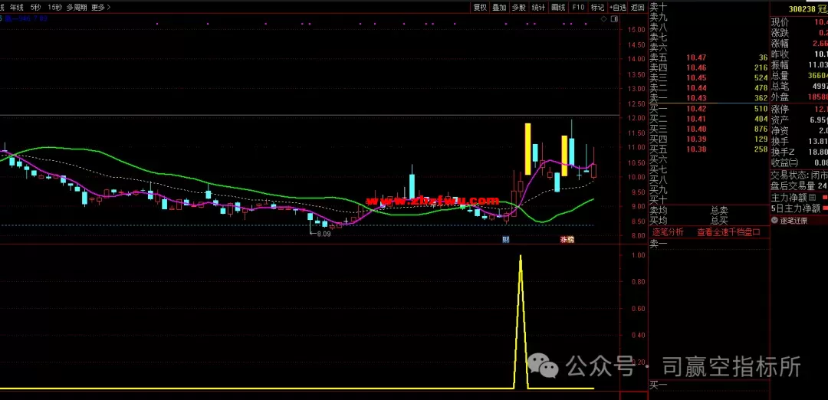Click the 交易状态 status row
Viewport: 828px width, 400px height.
799,175
